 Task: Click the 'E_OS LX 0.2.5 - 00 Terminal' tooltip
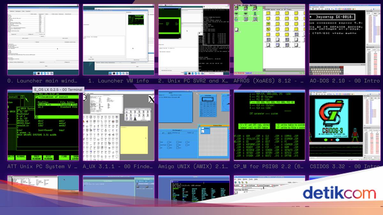(58, 90)
